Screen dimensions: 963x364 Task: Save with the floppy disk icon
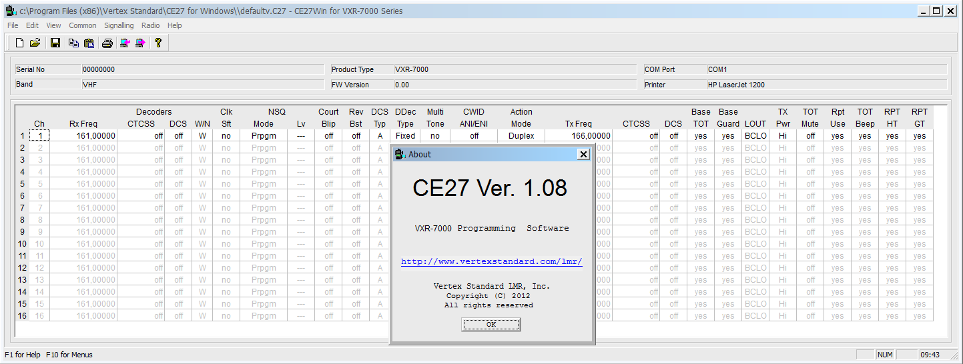click(55, 43)
